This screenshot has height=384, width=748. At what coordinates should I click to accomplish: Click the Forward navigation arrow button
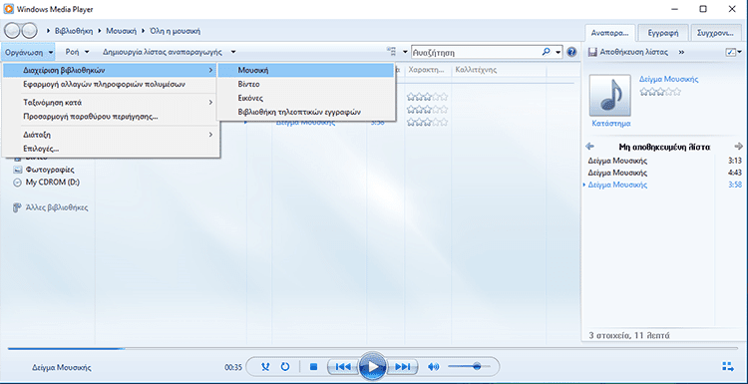click(x=29, y=31)
